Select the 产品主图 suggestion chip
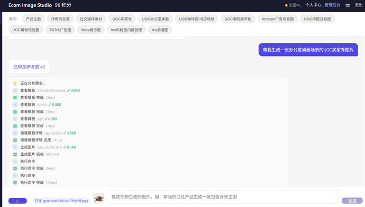This screenshot has height=207, width=365. (33, 19)
